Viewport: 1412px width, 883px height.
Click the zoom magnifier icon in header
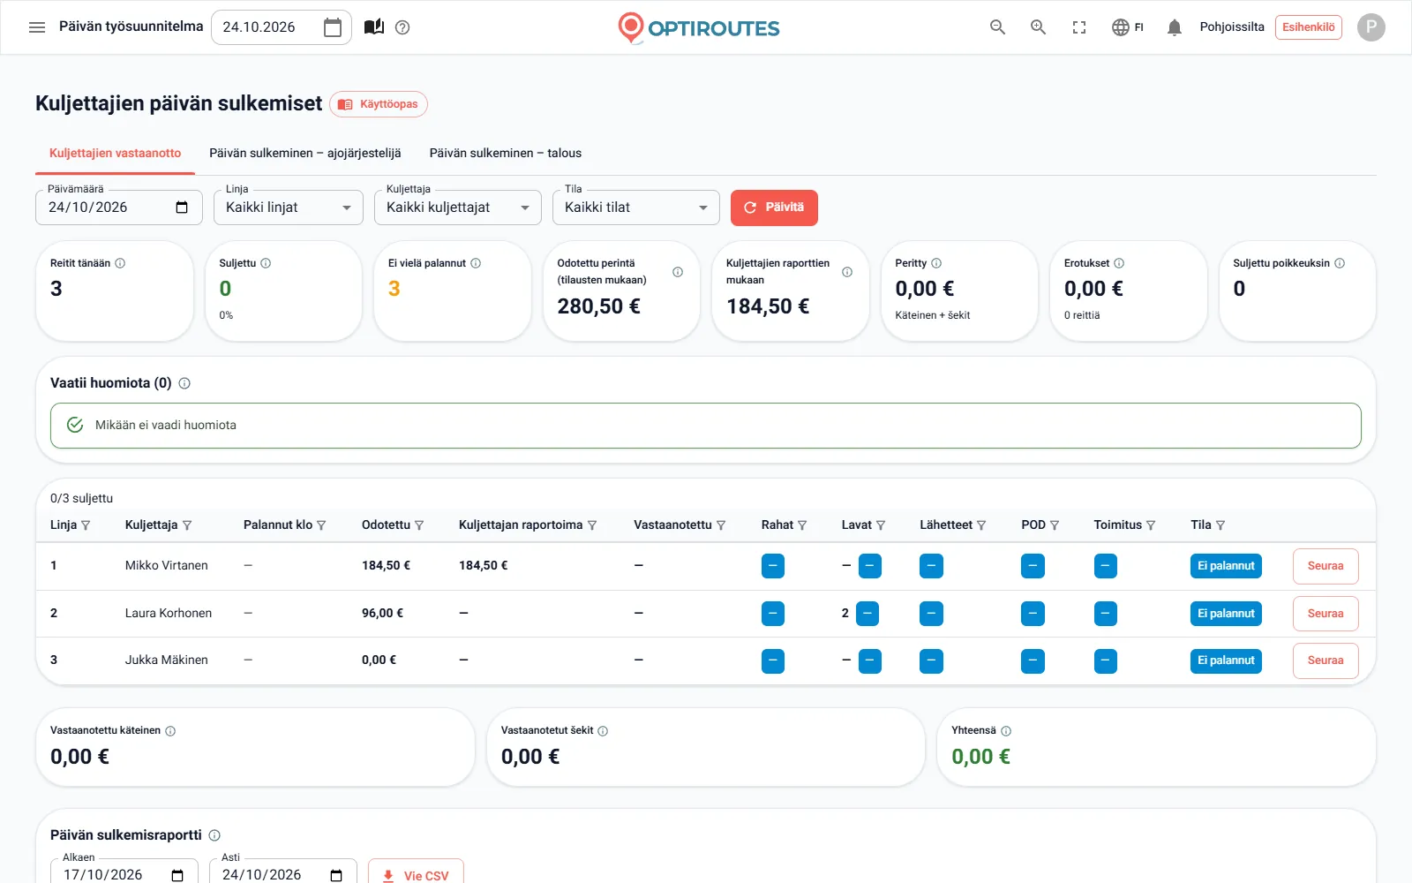1039,27
